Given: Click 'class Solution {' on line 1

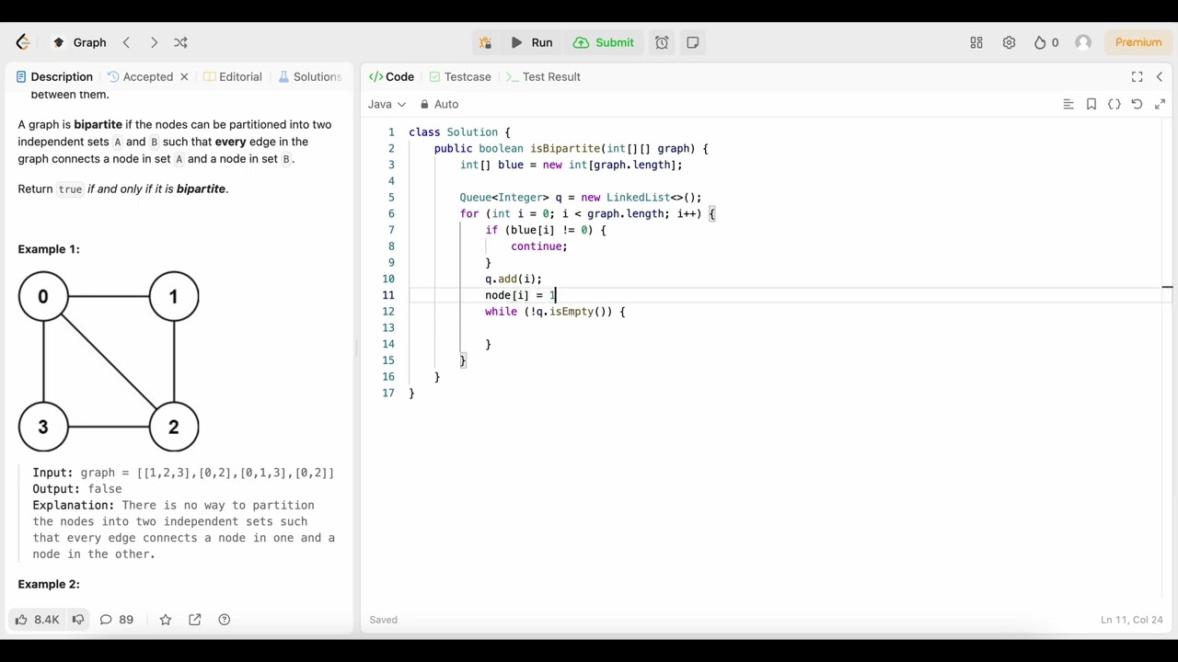Looking at the screenshot, I should tap(459, 132).
